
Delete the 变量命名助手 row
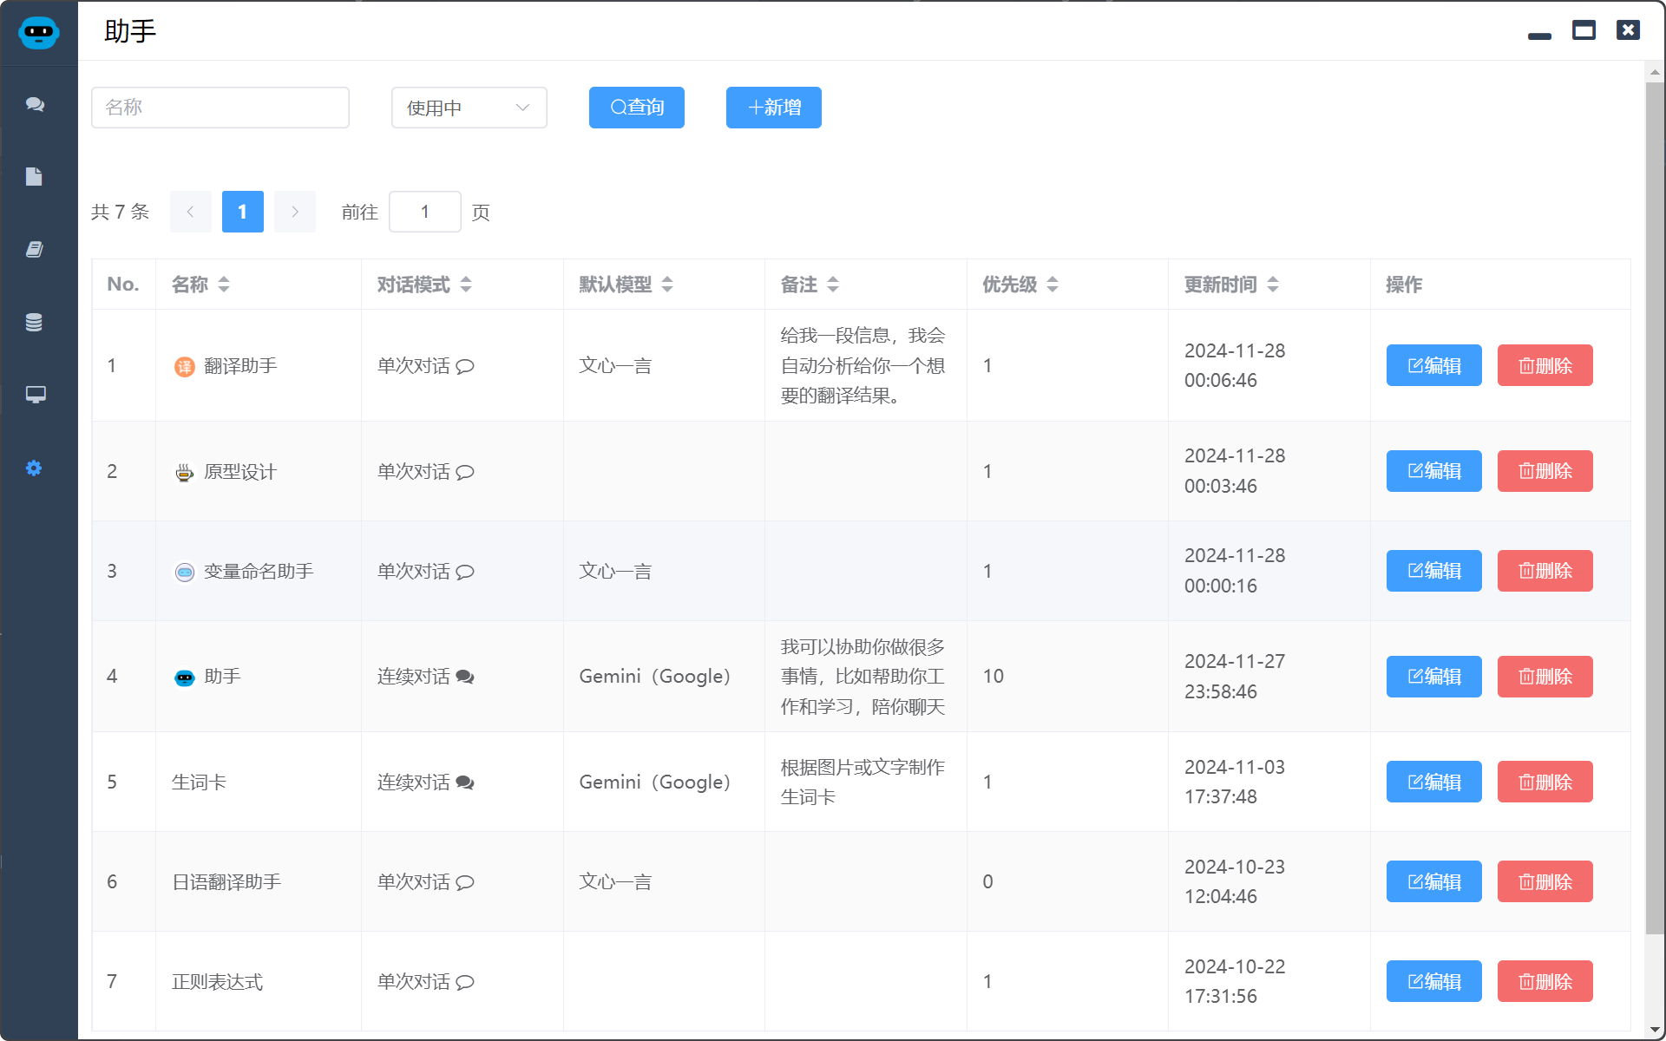click(x=1545, y=571)
